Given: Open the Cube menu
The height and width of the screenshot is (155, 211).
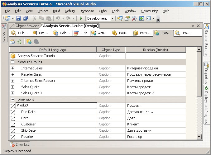Looking at the screenshot, I should (x=103, y=11).
